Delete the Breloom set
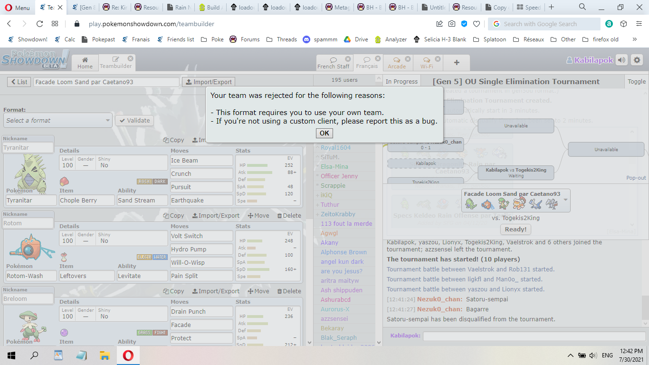This screenshot has height=365, width=649. (289, 291)
